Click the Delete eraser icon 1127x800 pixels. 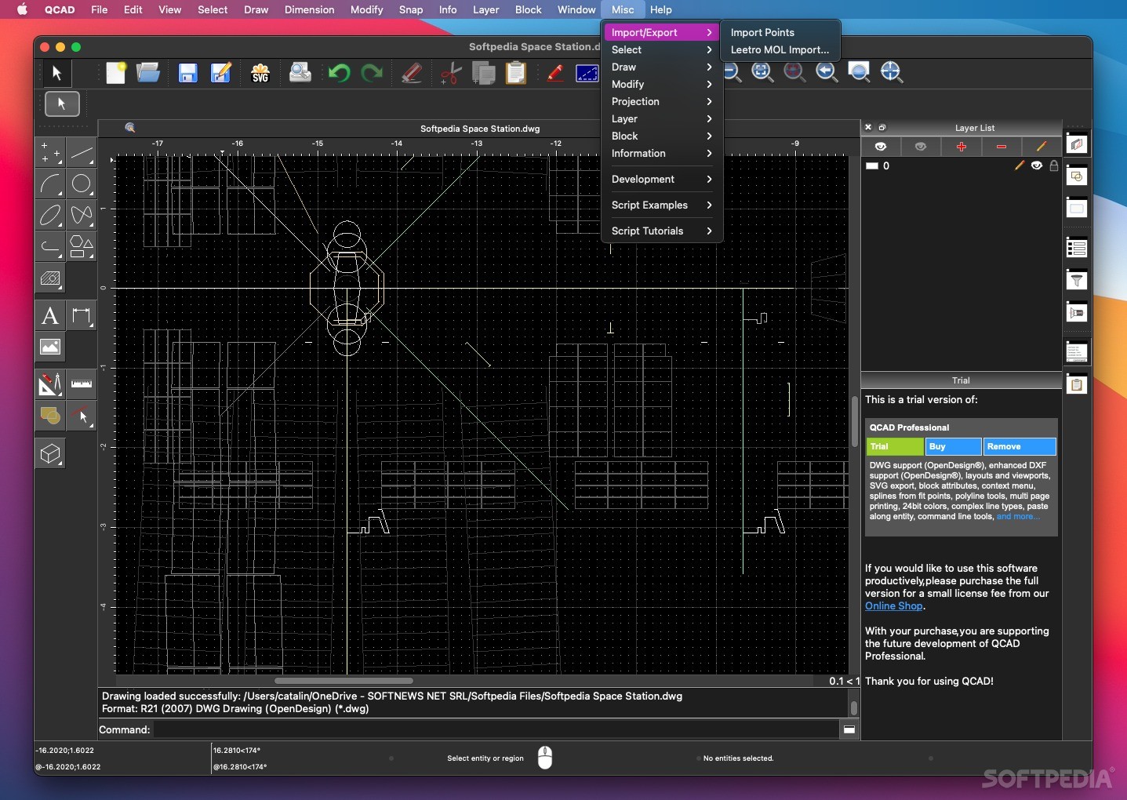(412, 73)
